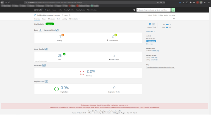Expand the project Administration dropdown
Image resolution: width=211 pixels, height=115 pixels.
(74, 19)
